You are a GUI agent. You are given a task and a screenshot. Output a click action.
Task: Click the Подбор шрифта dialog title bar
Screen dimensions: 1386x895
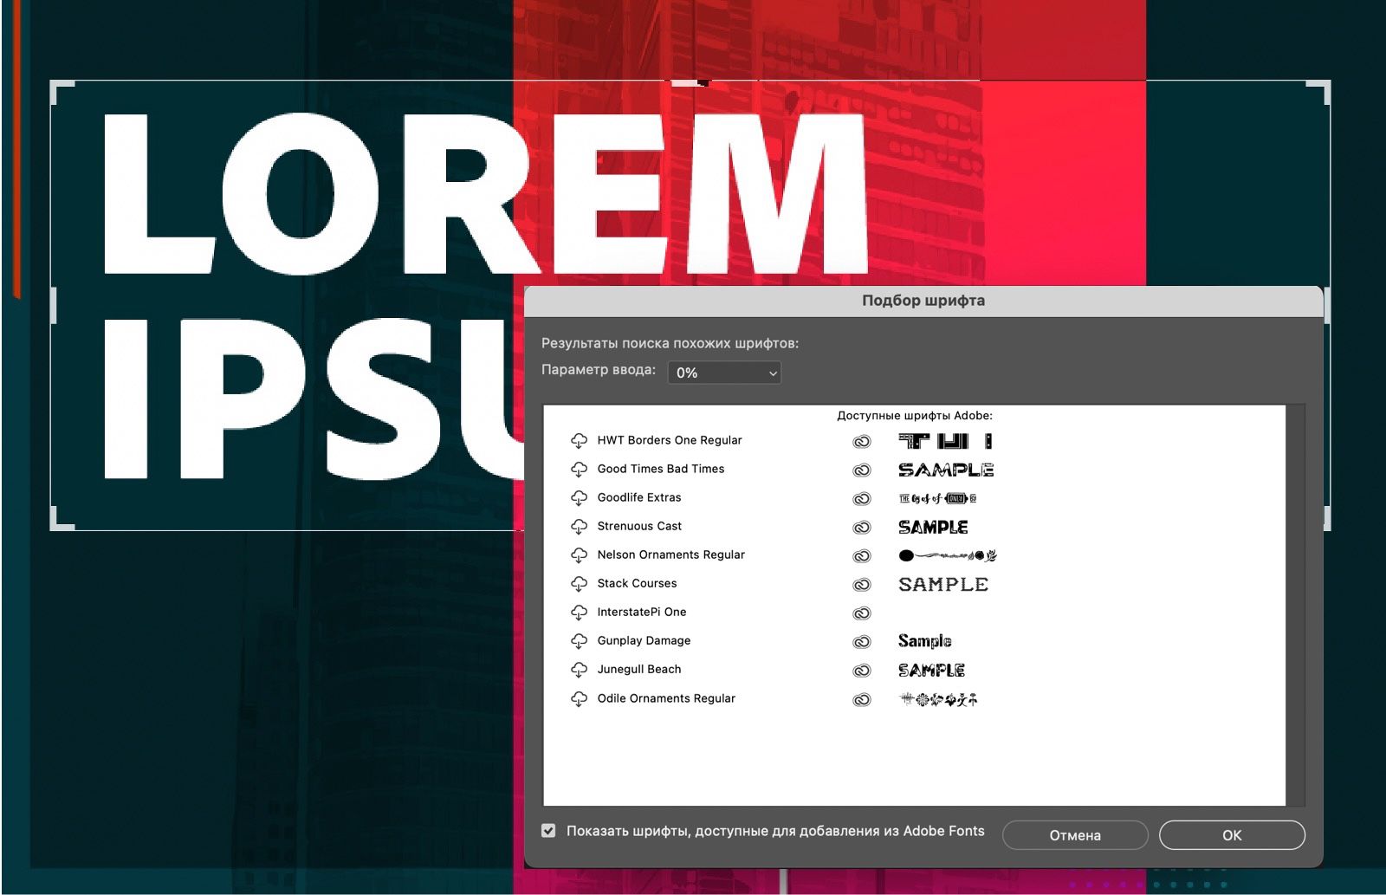pyautogui.click(x=923, y=301)
